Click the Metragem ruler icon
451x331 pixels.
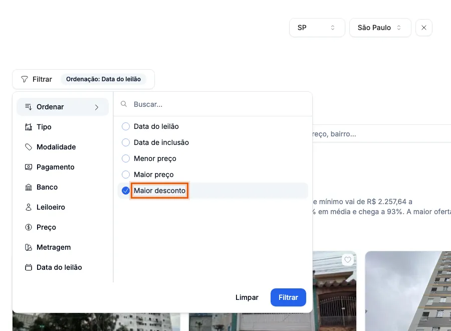coord(29,247)
